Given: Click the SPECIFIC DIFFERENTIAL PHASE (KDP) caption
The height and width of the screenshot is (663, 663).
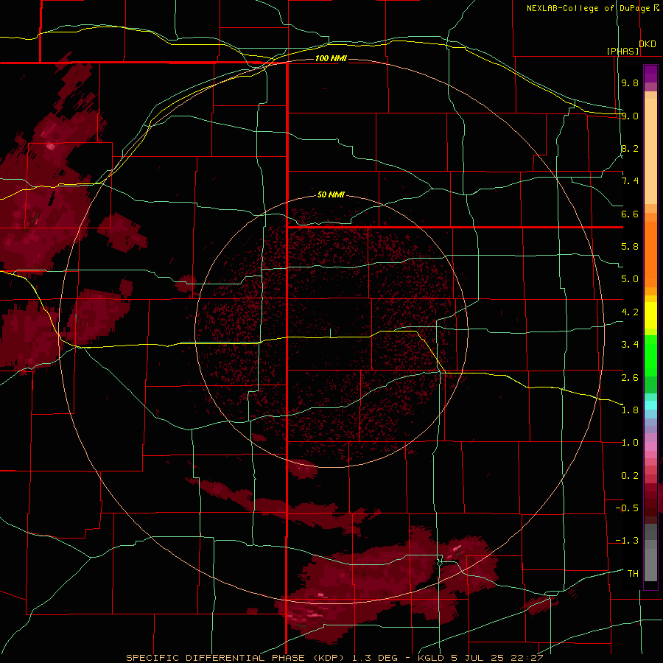Looking at the screenshot, I should (235, 658).
